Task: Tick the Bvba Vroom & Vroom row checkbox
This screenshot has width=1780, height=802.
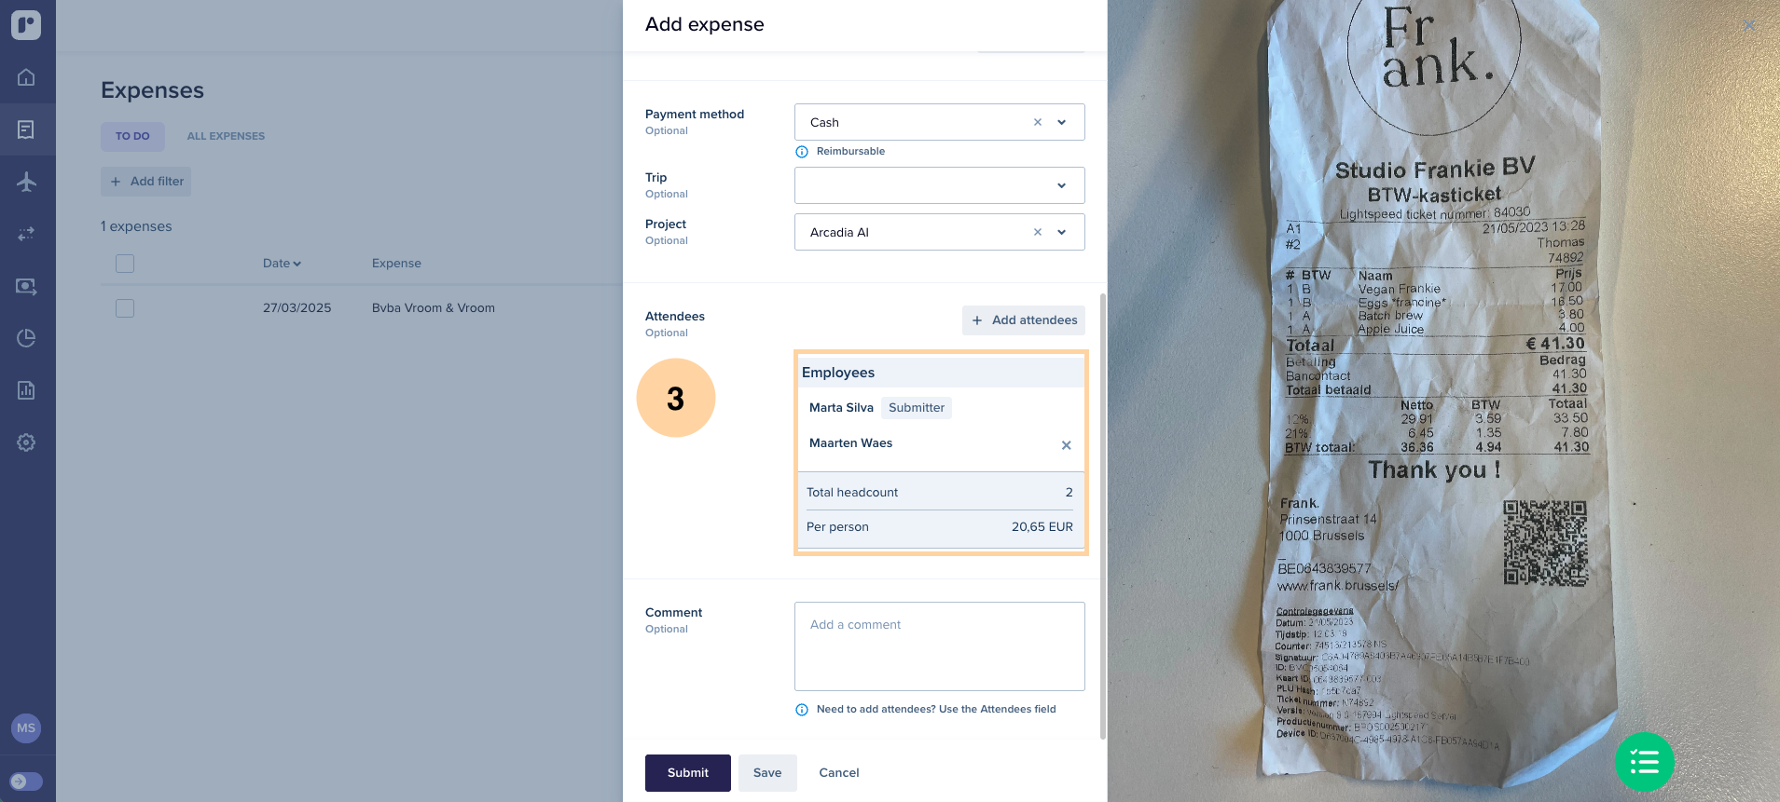Action: [x=125, y=308]
